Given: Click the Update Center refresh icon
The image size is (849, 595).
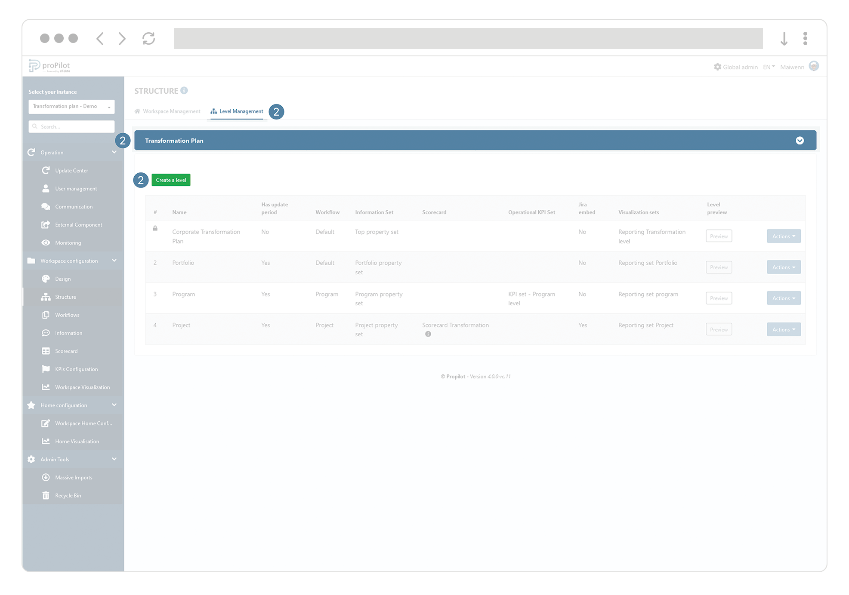Looking at the screenshot, I should click(x=46, y=171).
